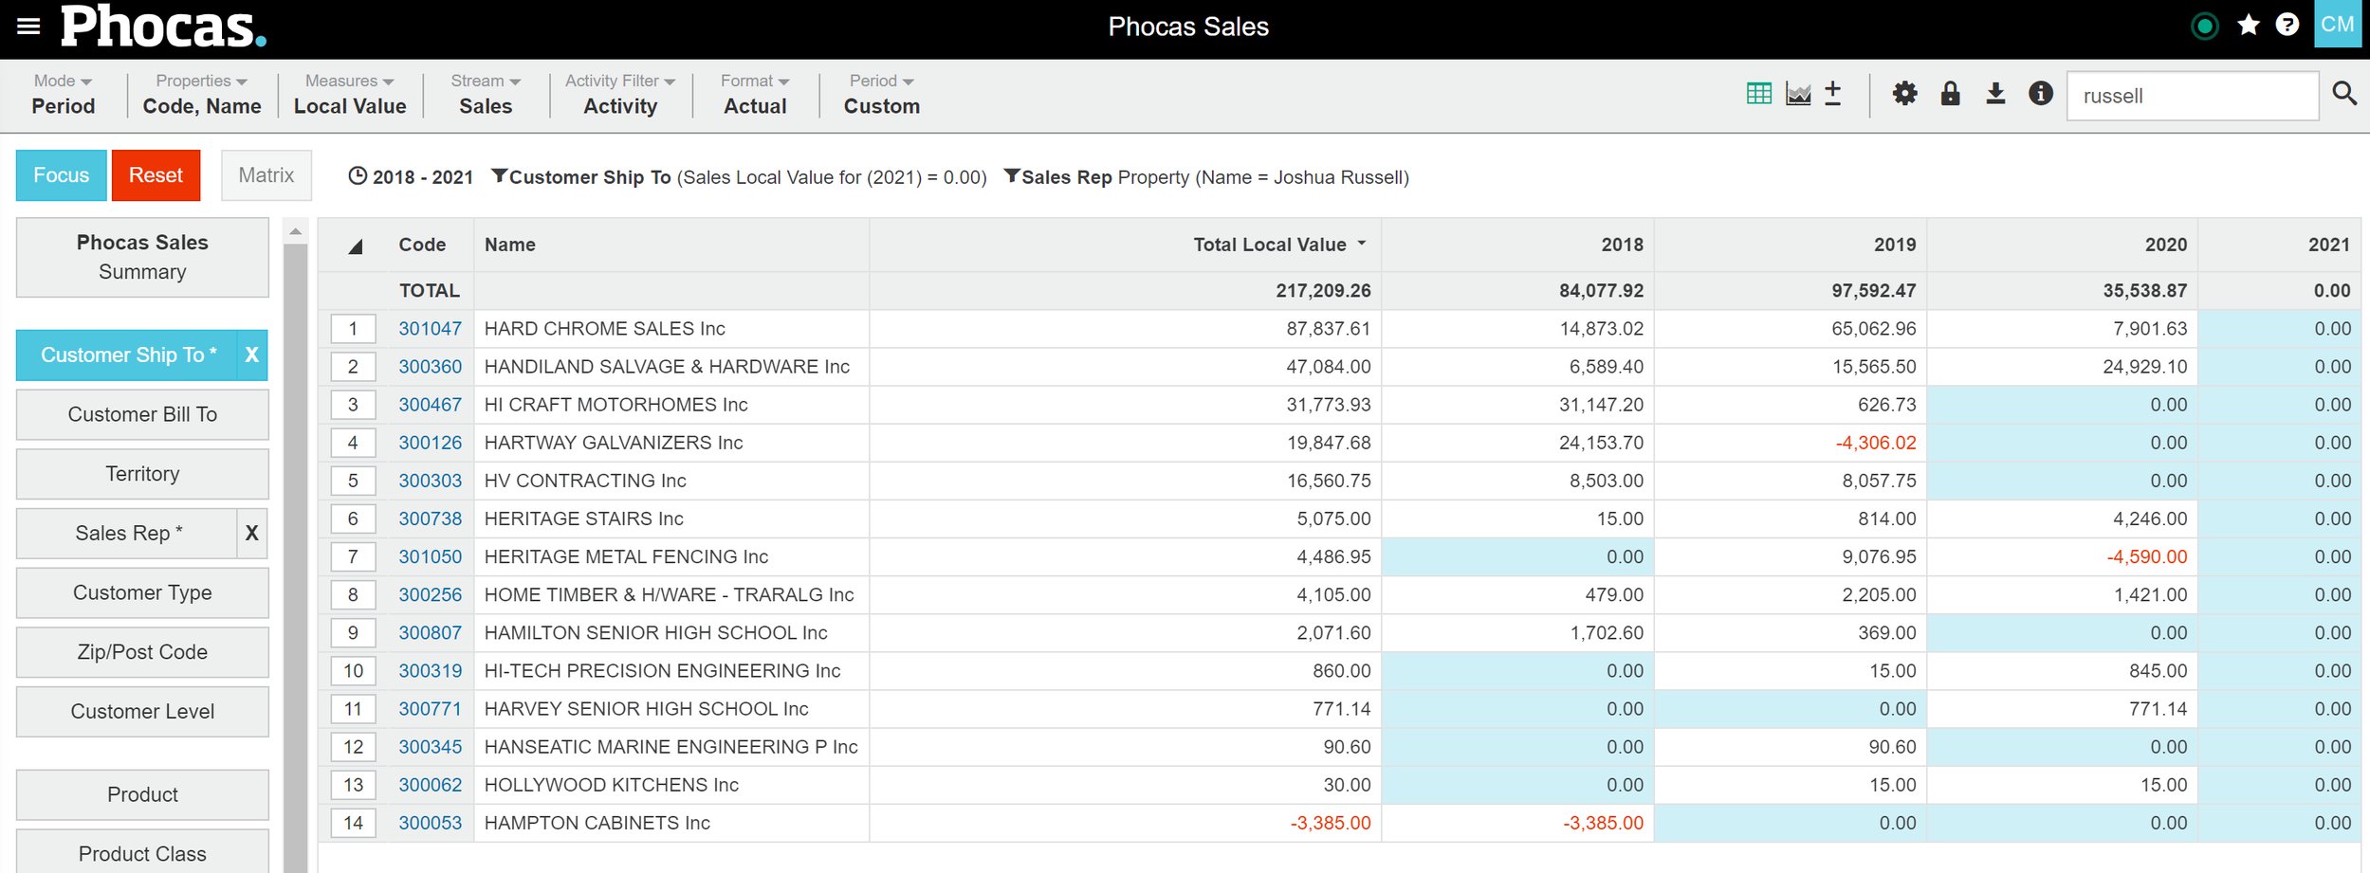Click the padlock lock icon
2370x873 pixels.
1951,93
